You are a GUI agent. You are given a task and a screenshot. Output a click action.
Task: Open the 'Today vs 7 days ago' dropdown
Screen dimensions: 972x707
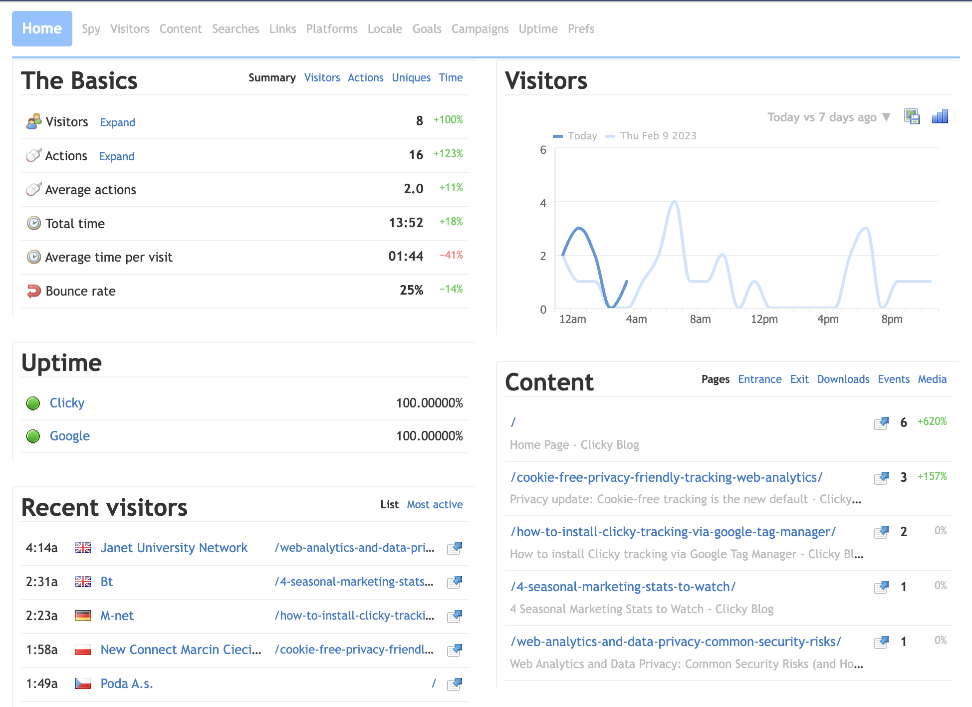tap(828, 117)
